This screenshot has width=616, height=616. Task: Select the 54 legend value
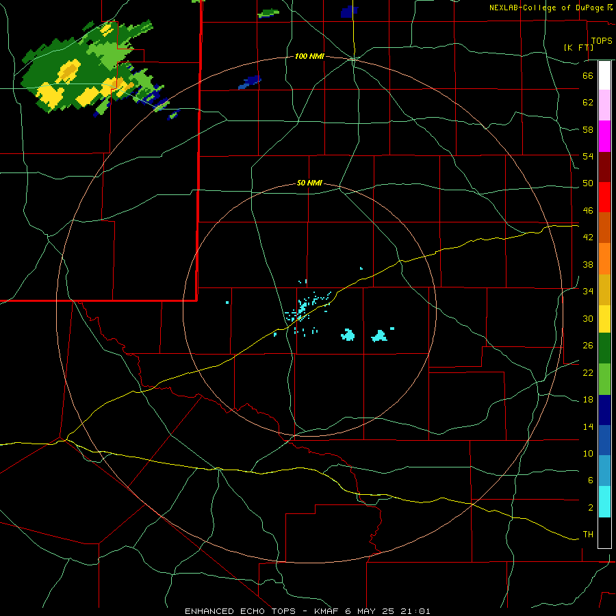pos(588,156)
